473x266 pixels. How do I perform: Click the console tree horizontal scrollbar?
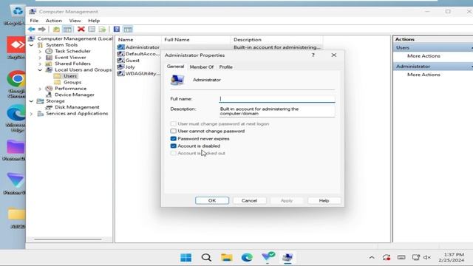(x=68, y=239)
